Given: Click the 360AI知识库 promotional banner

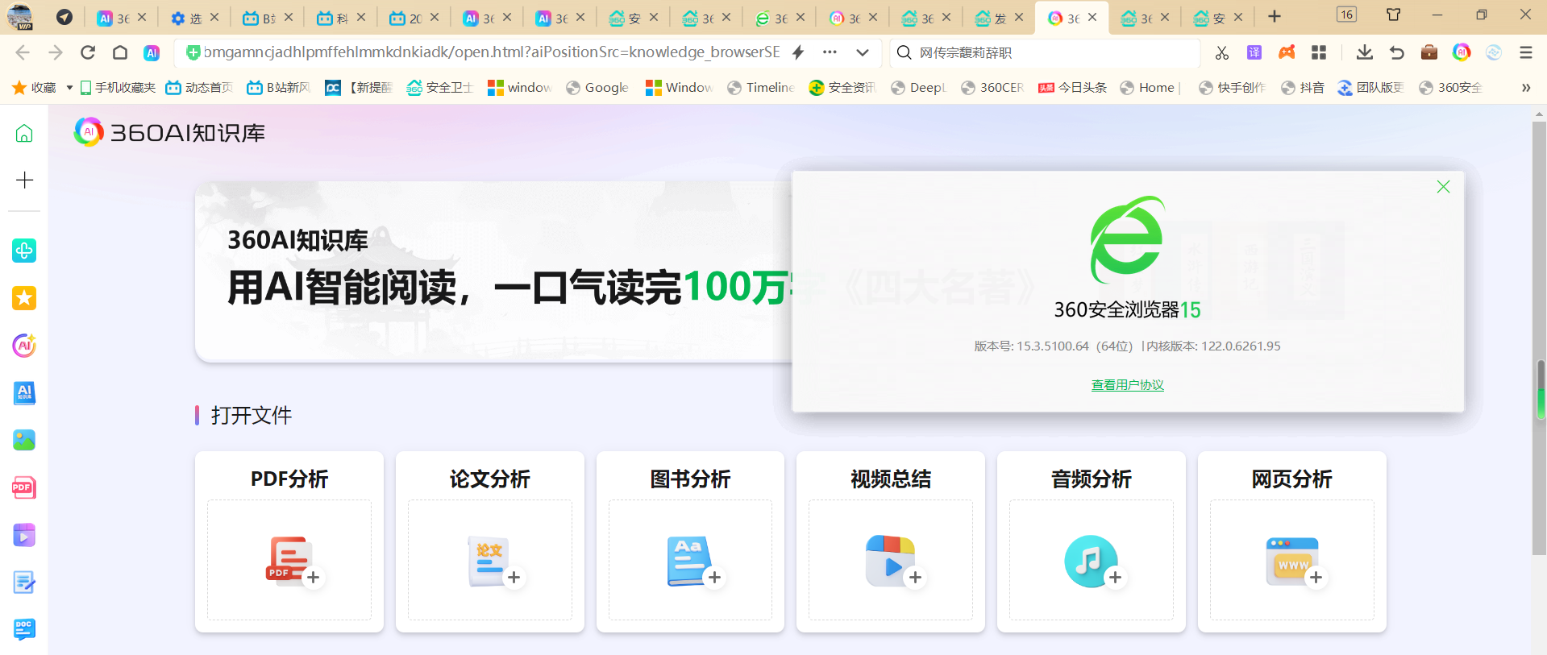Looking at the screenshot, I should tap(493, 272).
